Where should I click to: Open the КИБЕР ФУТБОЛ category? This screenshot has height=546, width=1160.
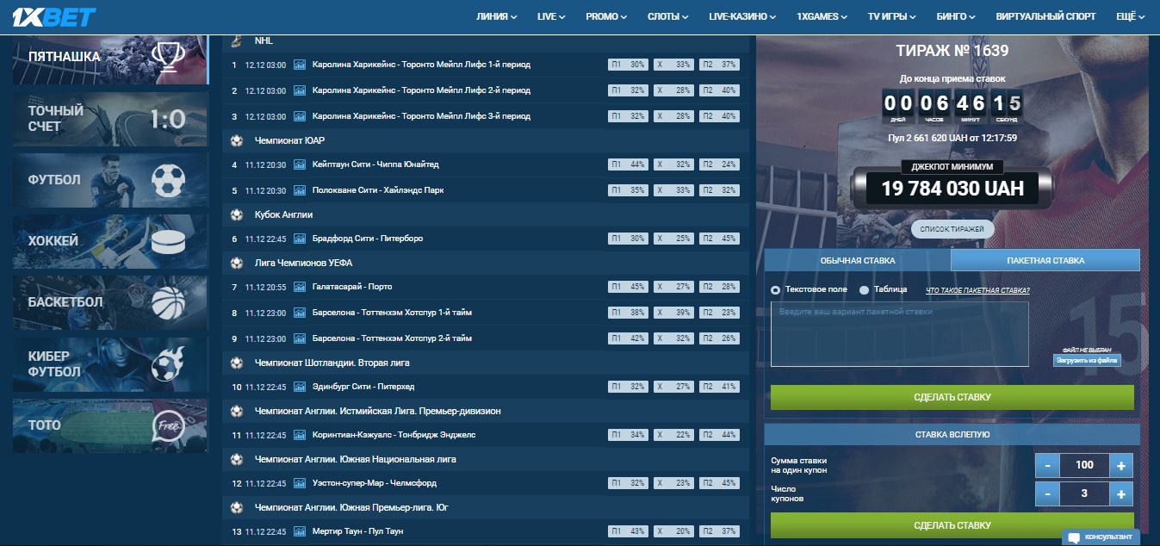coord(110,363)
